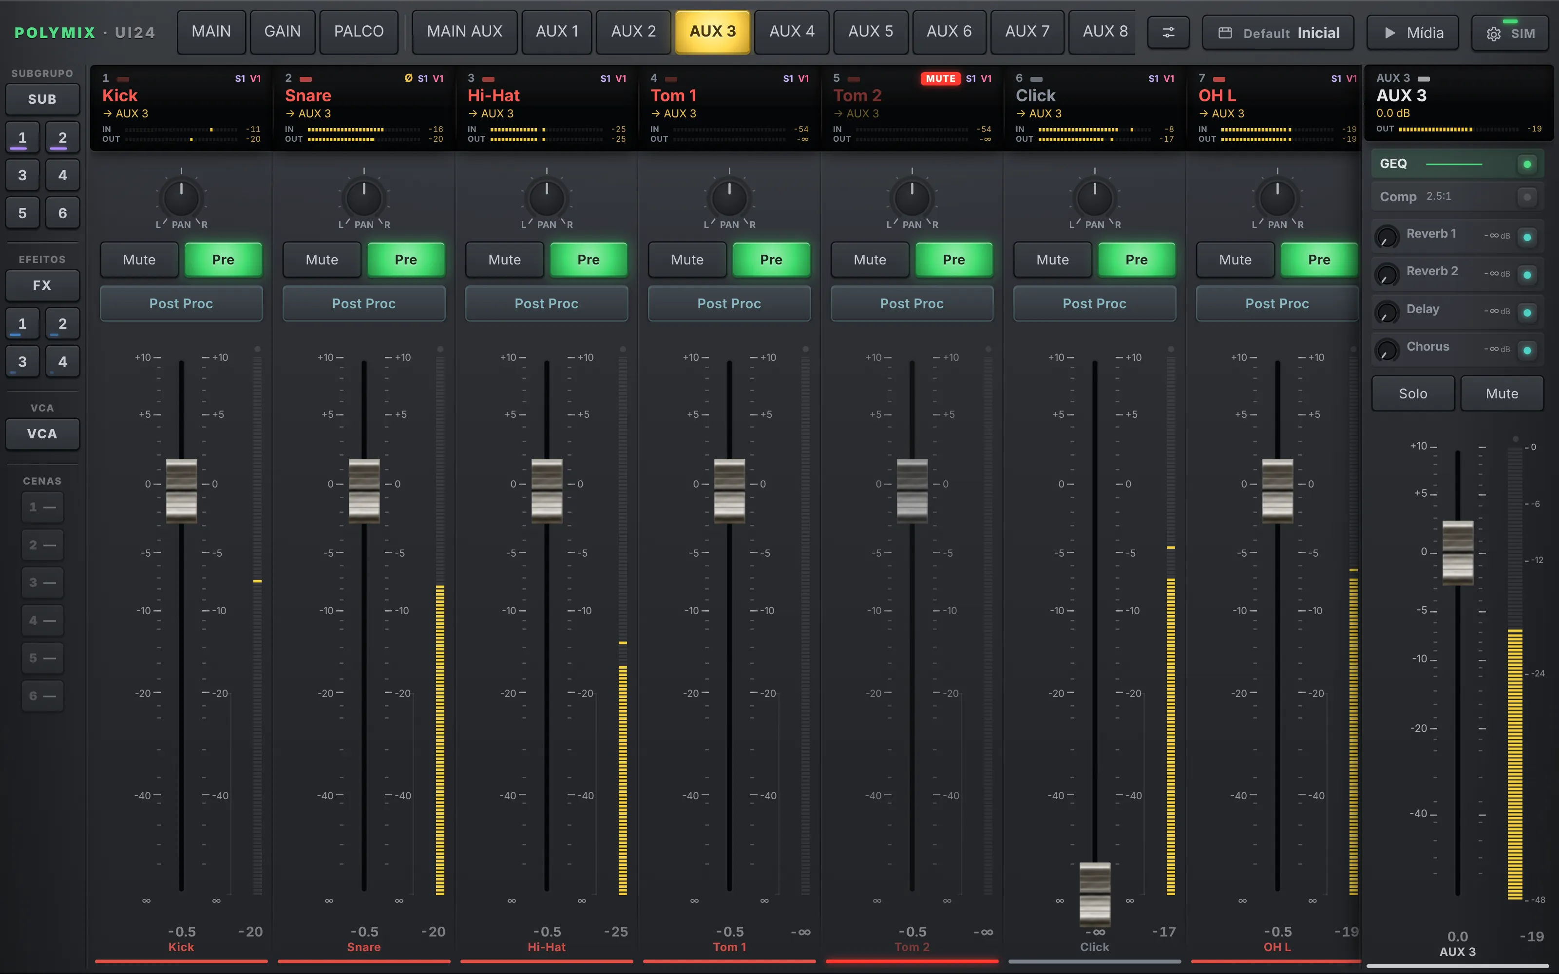The width and height of the screenshot is (1559, 974).
Task: Click the Delay send knob
Action: pyautogui.click(x=1387, y=312)
